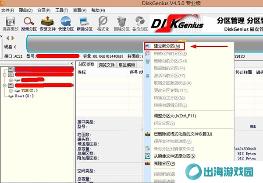Screen dimensions: 263x183
Task: Click the Recover Files (恢复文件) toolbar icon
Action: pyautogui.click(x=47, y=24)
